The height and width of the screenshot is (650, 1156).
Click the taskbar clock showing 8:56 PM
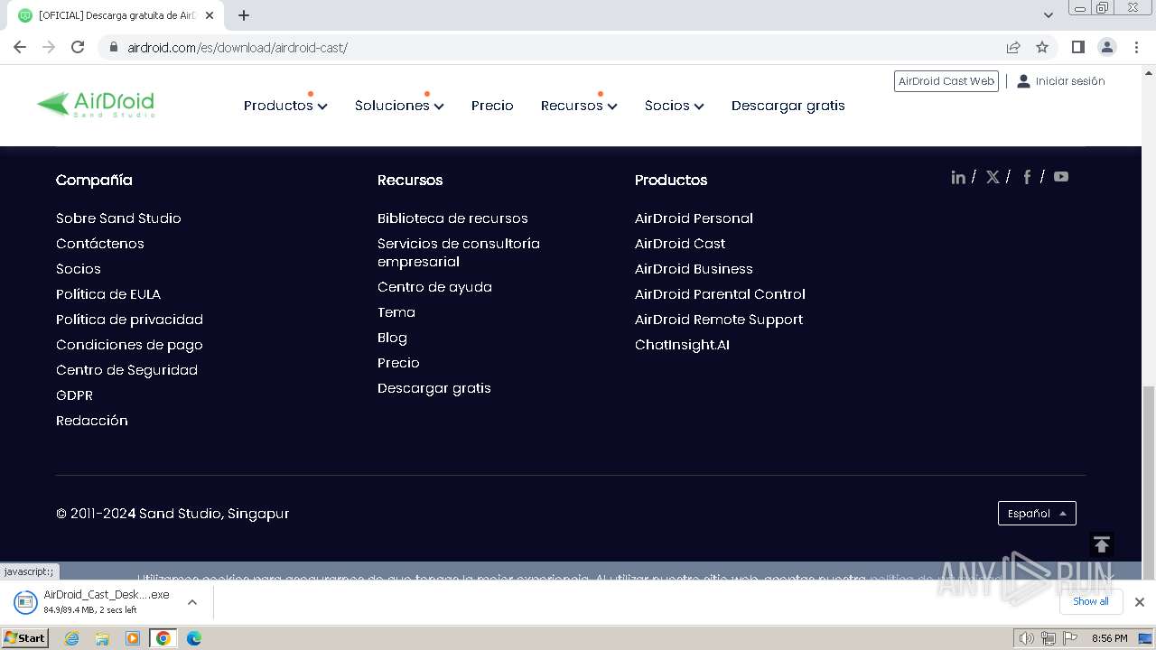coord(1109,638)
